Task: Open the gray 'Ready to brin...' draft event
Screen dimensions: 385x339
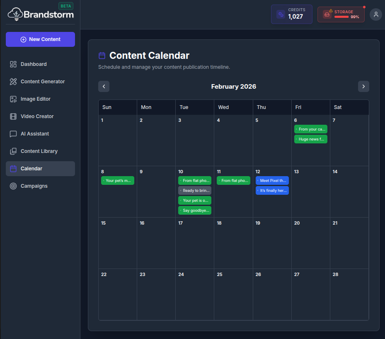Action: (194, 190)
